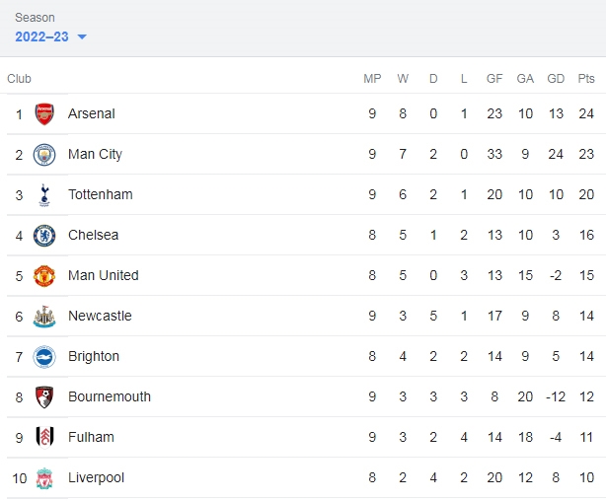
Task: Click the Tottenham cockerel crest
Action: [44, 195]
